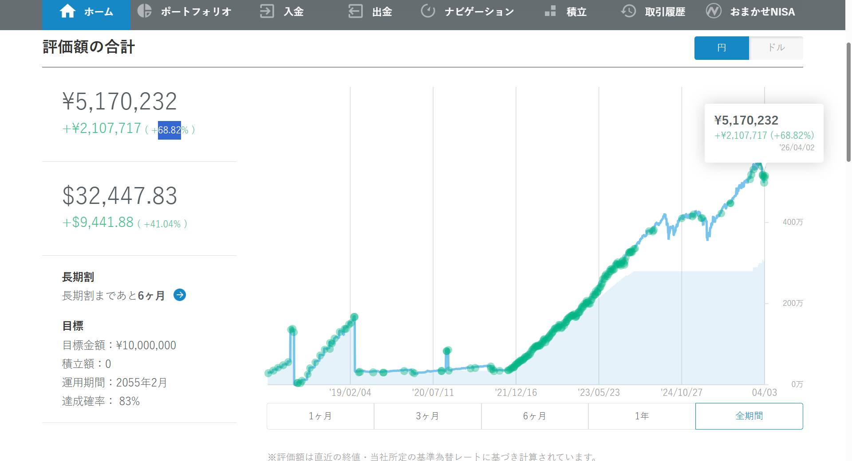Select the 3ヶ月 period option

pos(427,416)
